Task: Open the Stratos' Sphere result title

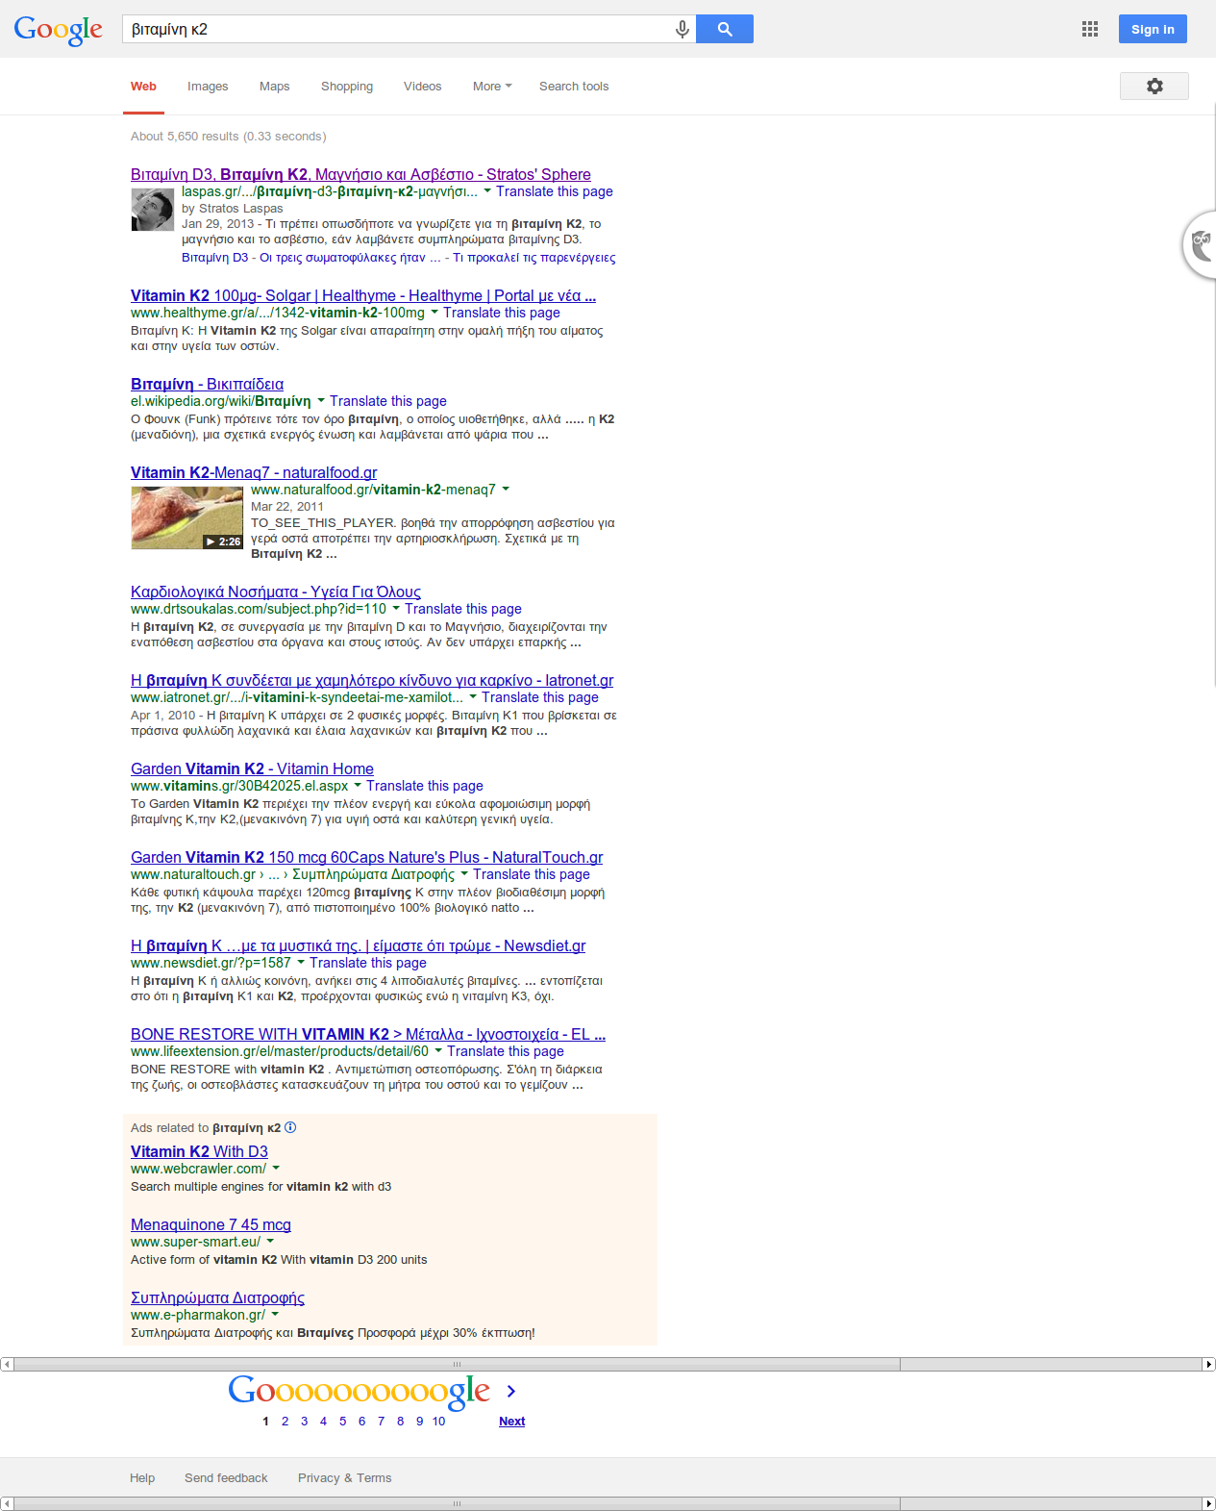Action: tap(360, 174)
